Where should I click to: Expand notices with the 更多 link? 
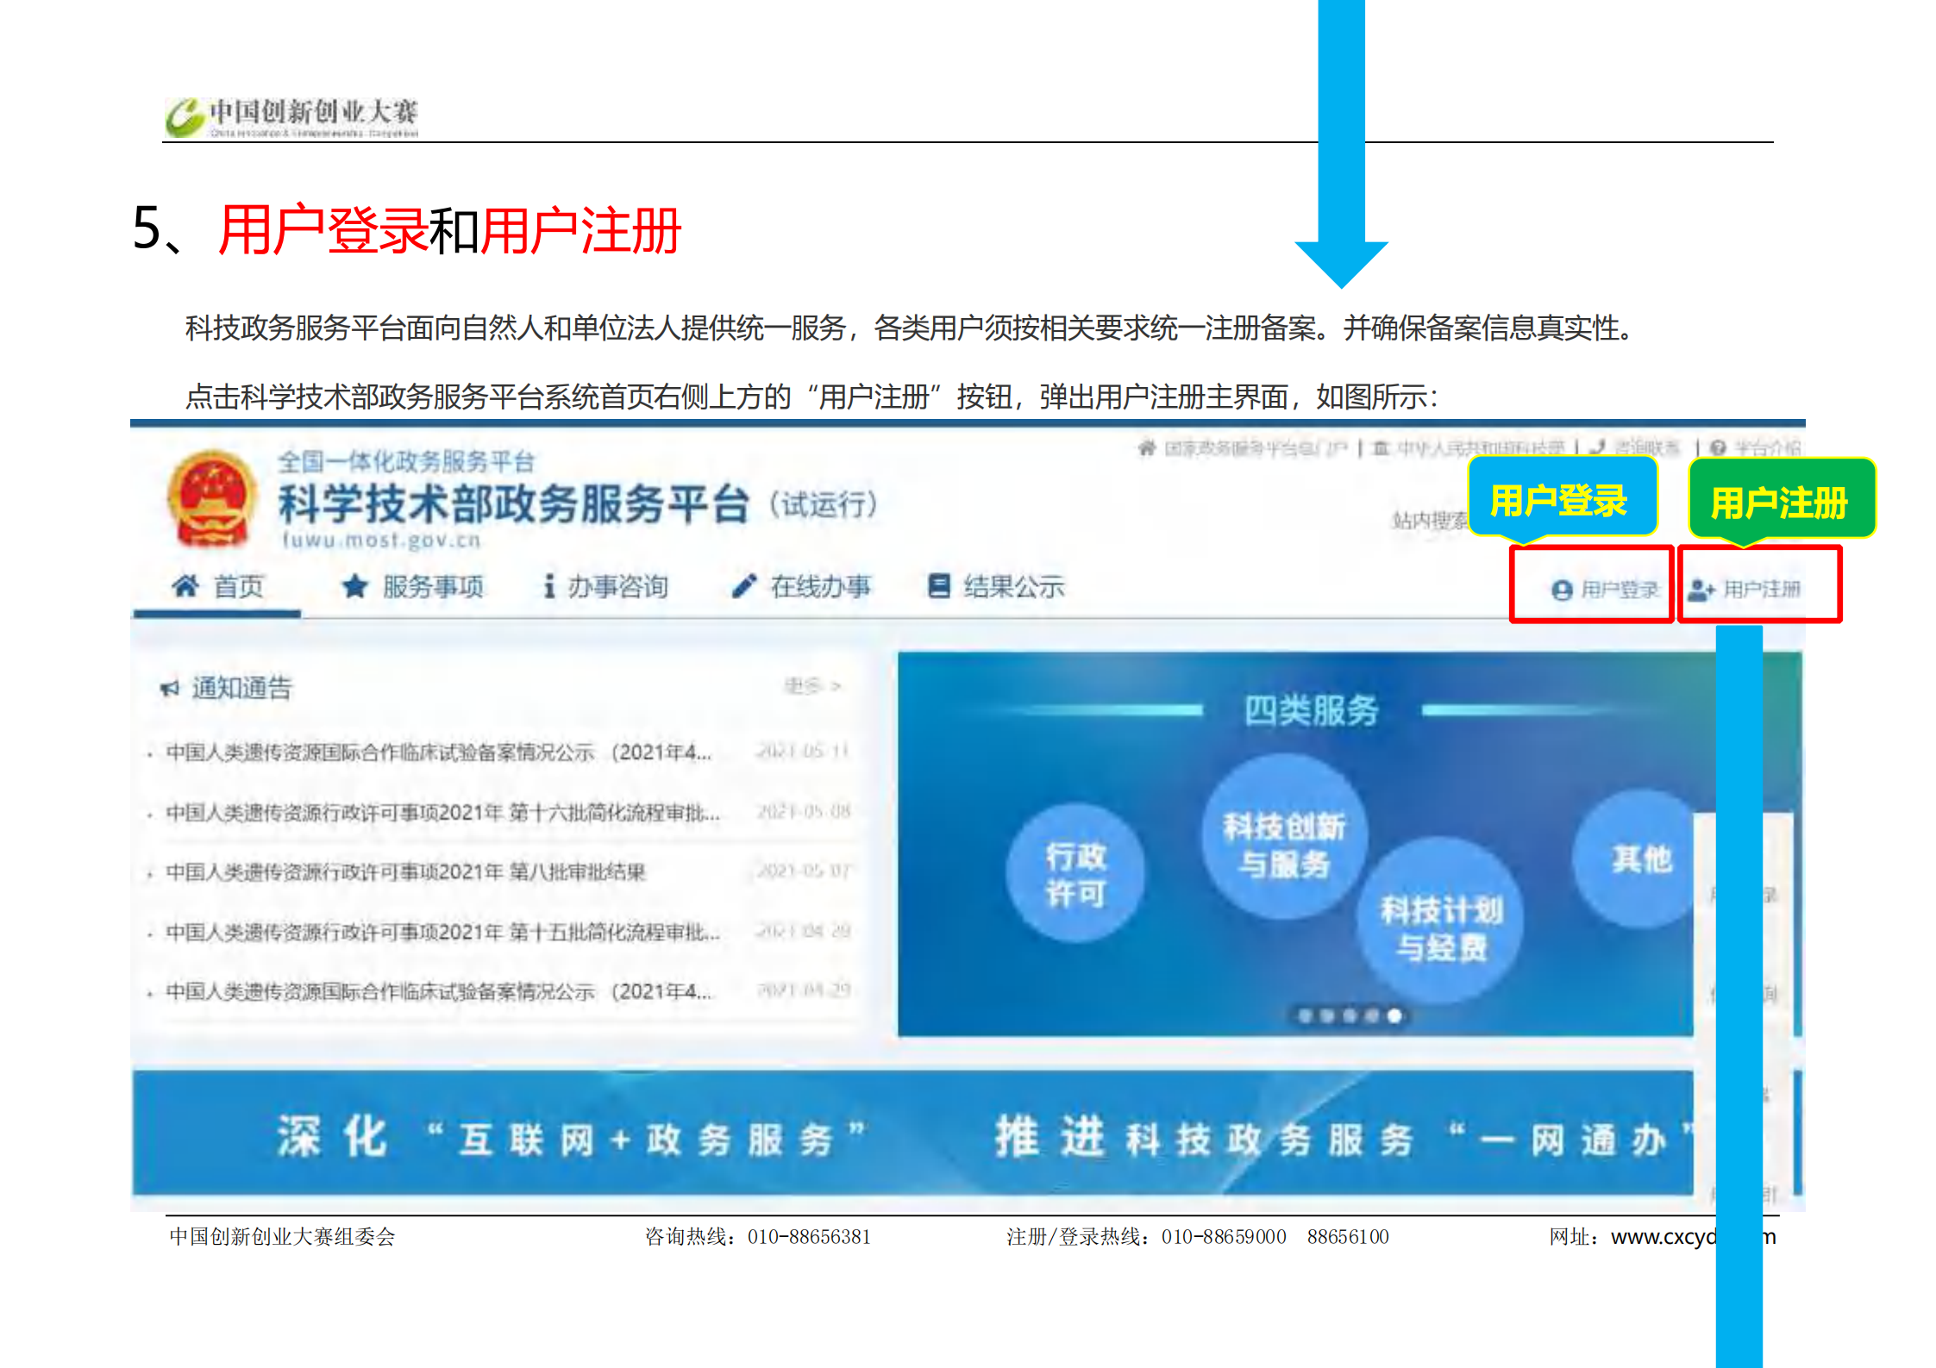point(811,686)
